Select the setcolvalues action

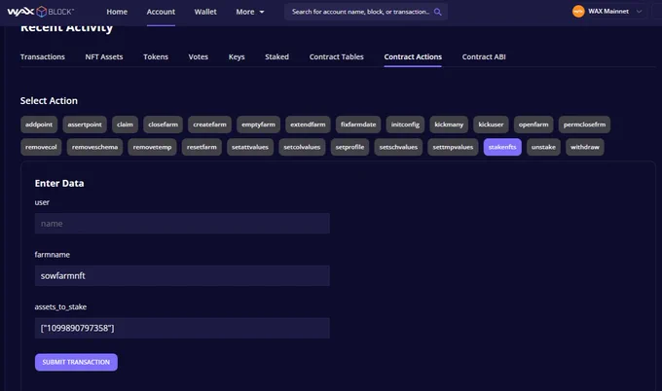302,147
